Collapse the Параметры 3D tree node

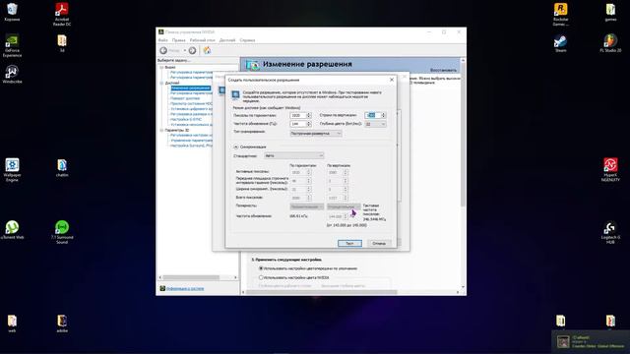(161, 130)
